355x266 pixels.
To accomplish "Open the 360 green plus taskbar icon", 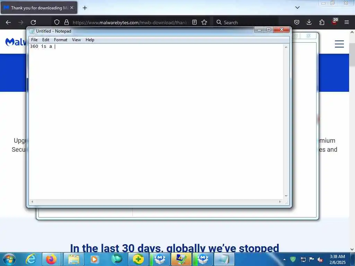I will coord(138,259).
